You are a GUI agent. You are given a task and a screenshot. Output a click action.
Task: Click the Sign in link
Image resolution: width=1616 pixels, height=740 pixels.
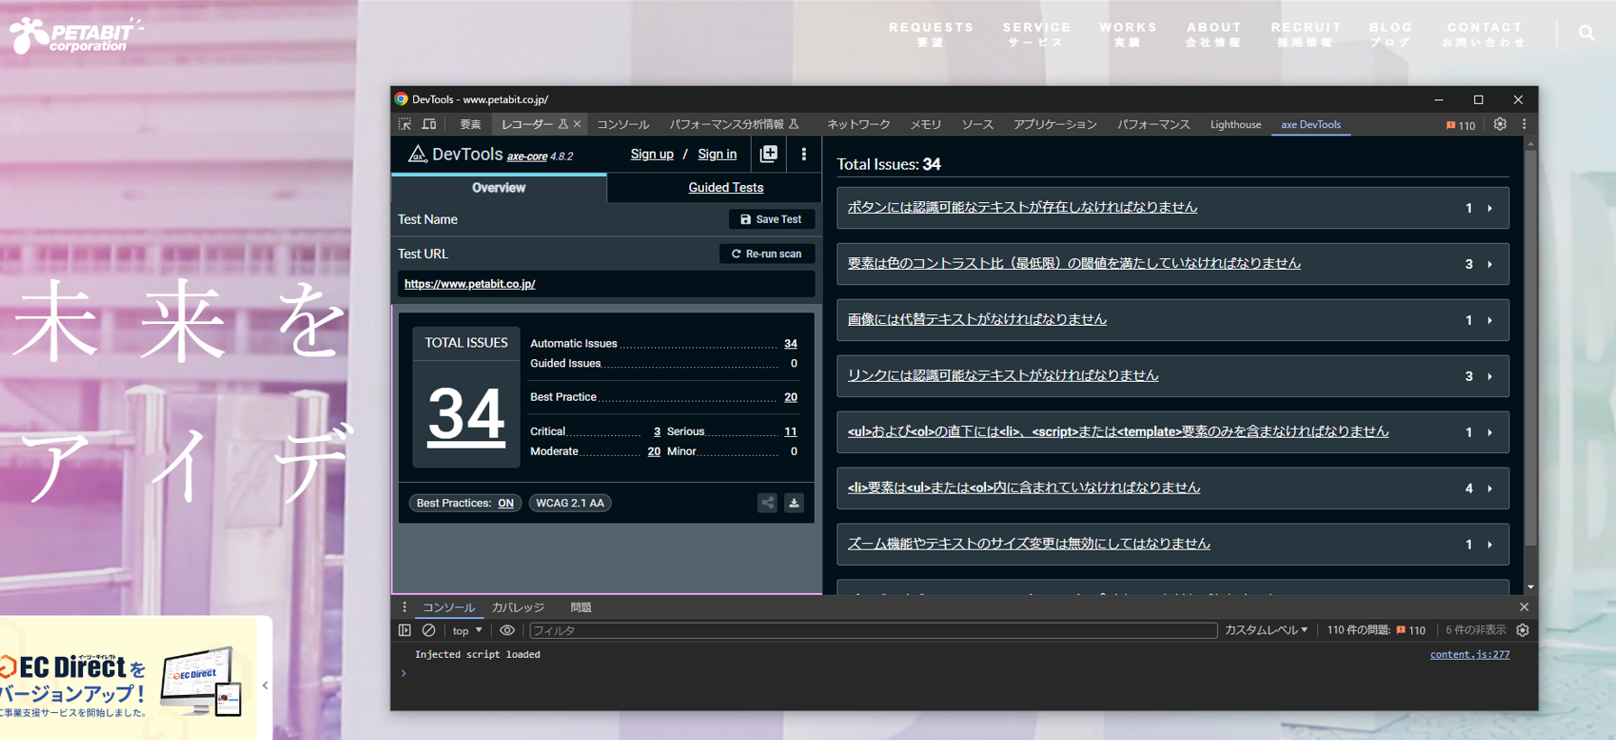click(x=717, y=154)
